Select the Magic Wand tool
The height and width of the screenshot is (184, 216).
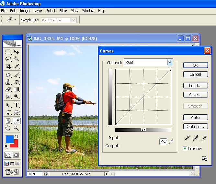click(x=17, y=59)
